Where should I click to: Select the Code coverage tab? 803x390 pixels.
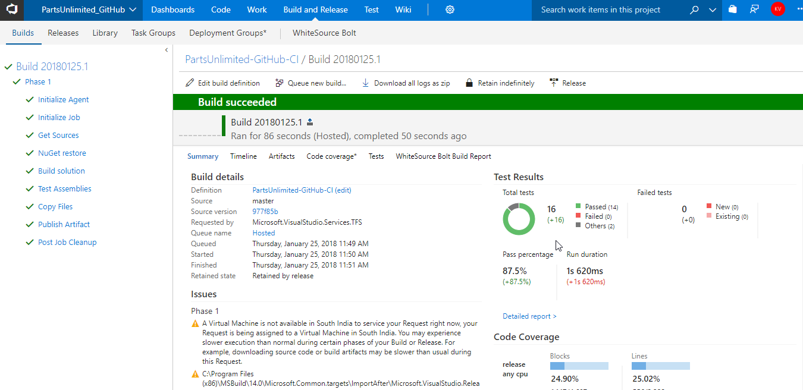[332, 156]
